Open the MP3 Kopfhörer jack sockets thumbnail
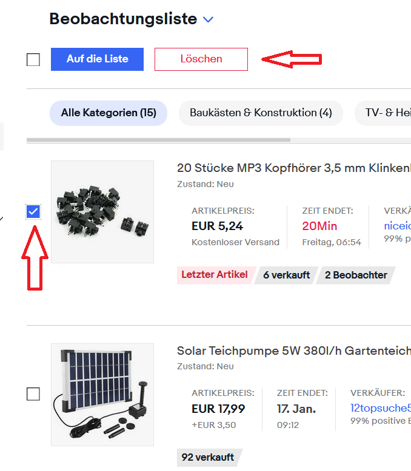411x471 pixels. [102, 212]
